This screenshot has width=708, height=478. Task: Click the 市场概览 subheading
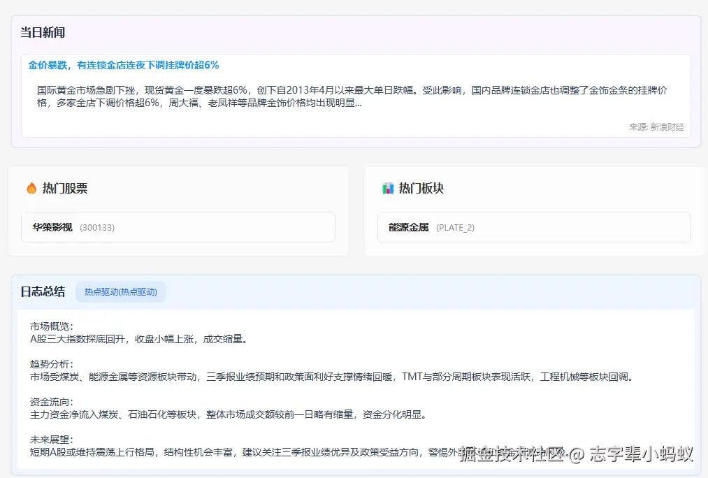point(51,326)
